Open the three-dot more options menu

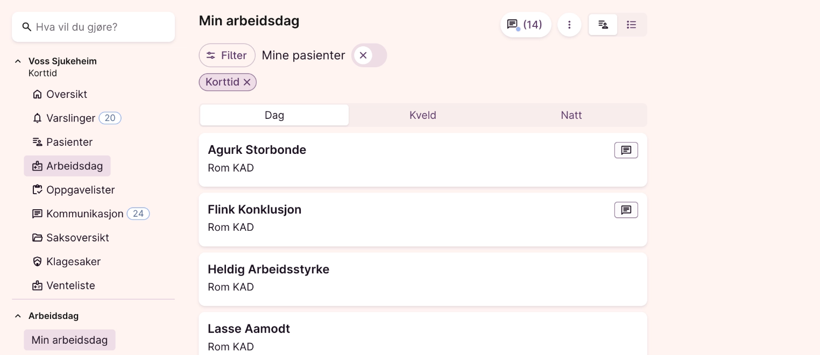click(569, 25)
